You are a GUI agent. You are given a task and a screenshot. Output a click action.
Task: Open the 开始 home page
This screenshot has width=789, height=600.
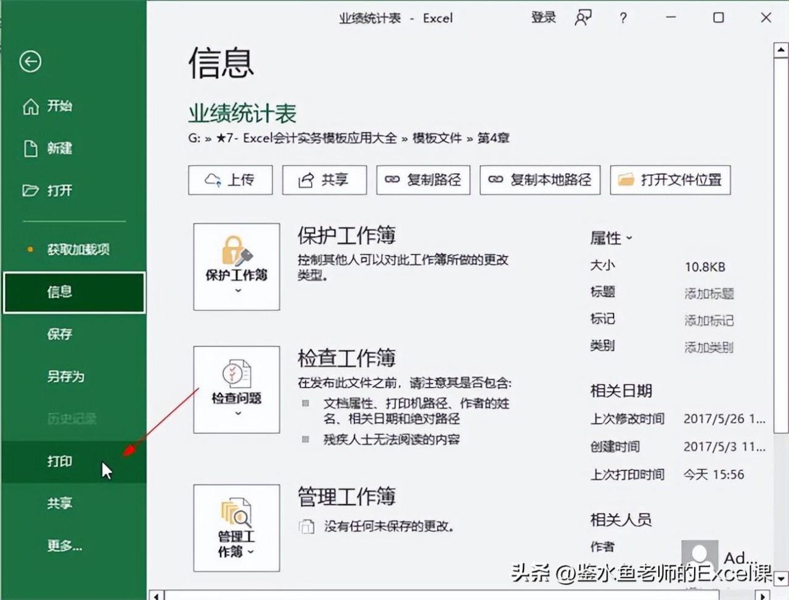(60, 107)
